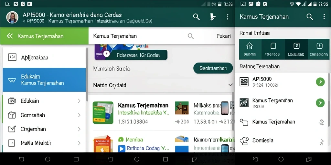Tap the pin icon on Somiesla row
The height and width of the screenshot is (165, 331).
pos(322,142)
